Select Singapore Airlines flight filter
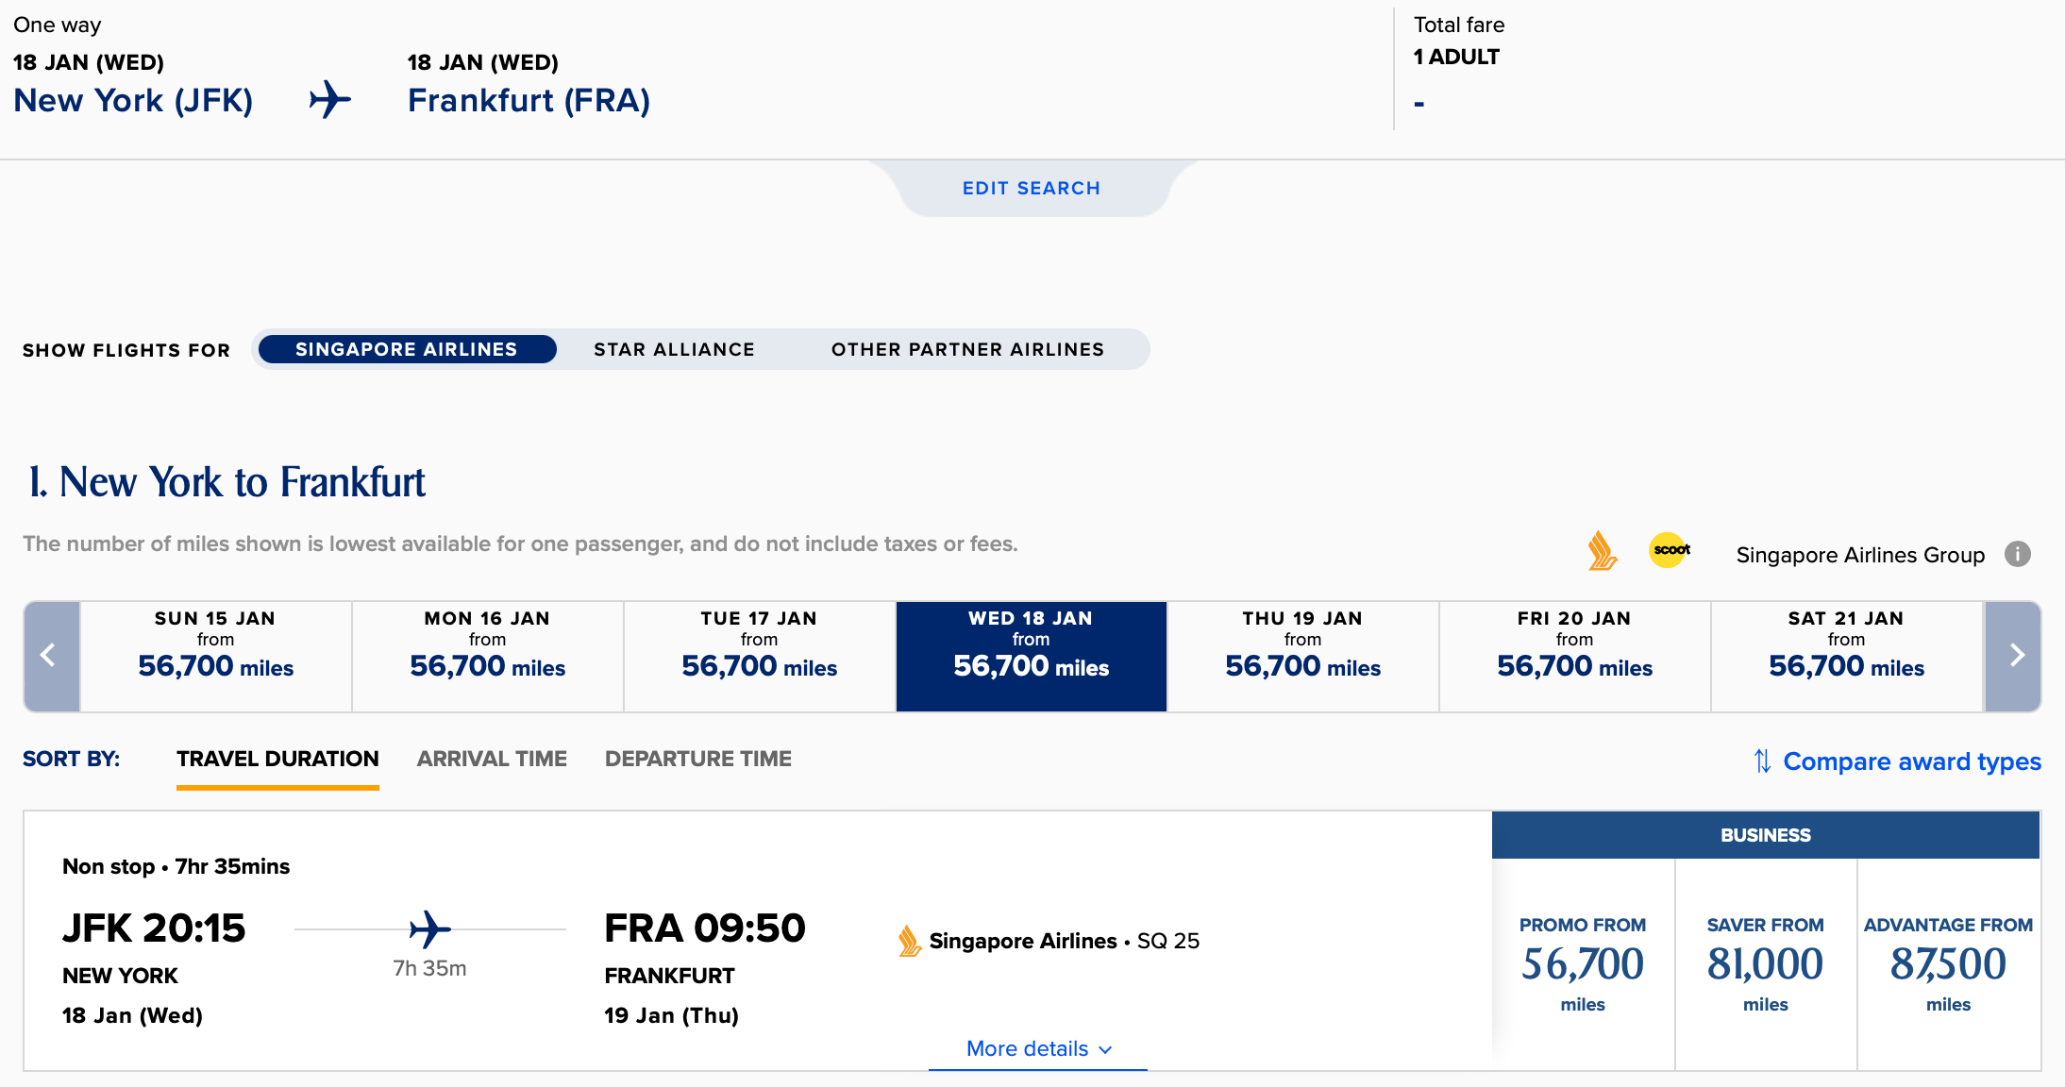Viewport: 2065px width, 1087px height. click(x=407, y=349)
